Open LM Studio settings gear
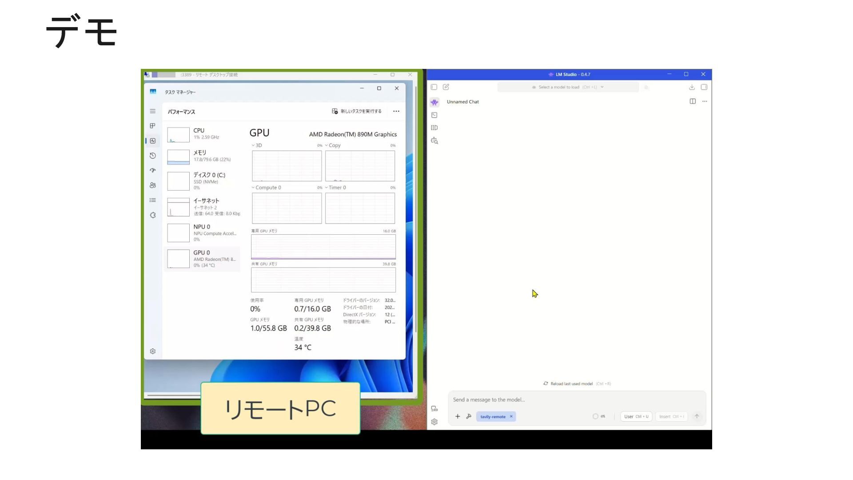The image size is (853, 480). pyautogui.click(x=434, y=422)
